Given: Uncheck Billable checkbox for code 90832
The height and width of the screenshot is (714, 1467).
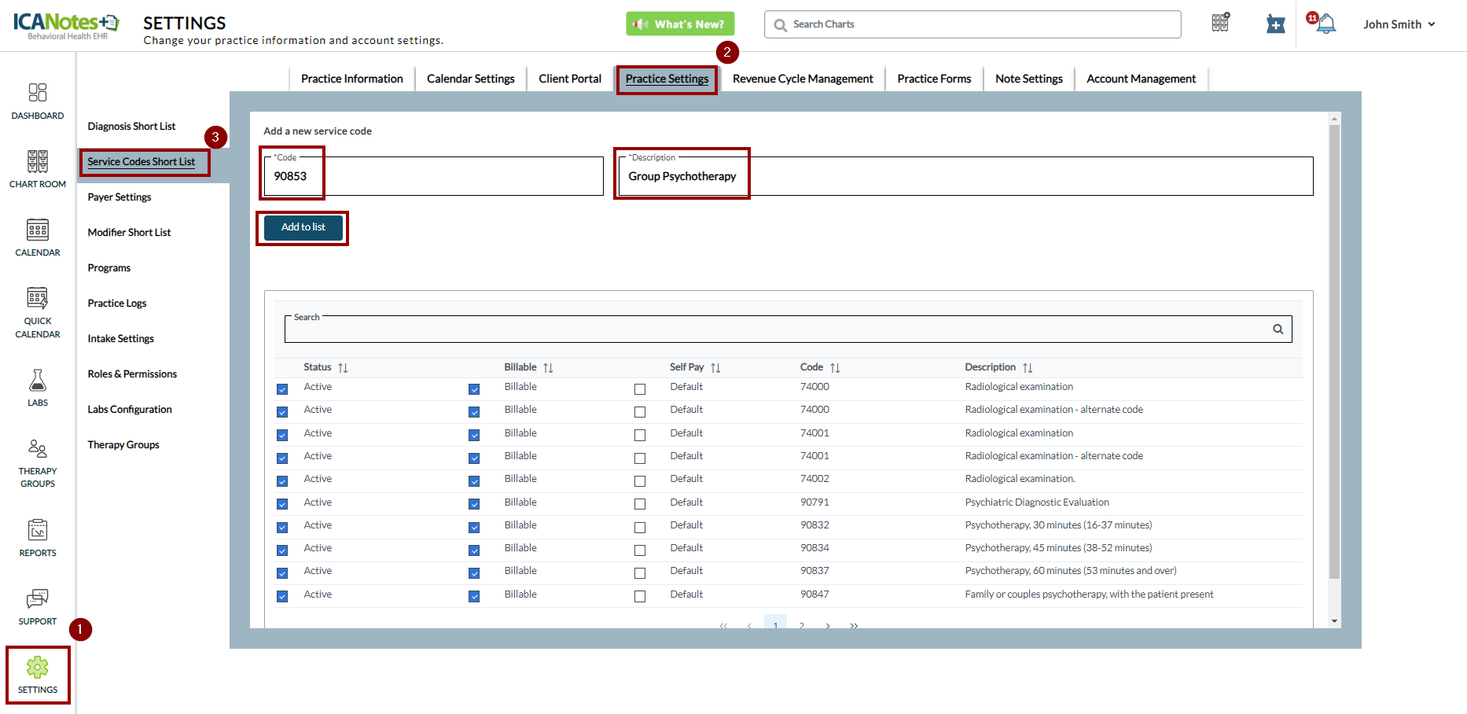Looking at the screenshot, I should tap(474, 527).
